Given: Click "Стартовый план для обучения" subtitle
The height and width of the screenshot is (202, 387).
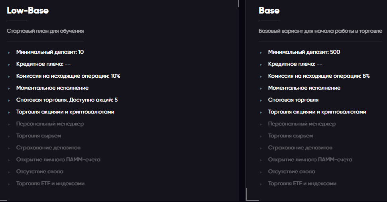Looking at the screenshot, I should pyautogui.click(x=45, y=31).
